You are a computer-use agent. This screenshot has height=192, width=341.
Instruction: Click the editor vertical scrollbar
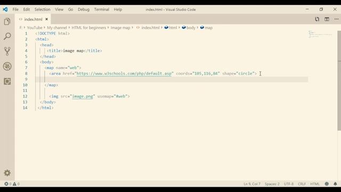(339, 81)
